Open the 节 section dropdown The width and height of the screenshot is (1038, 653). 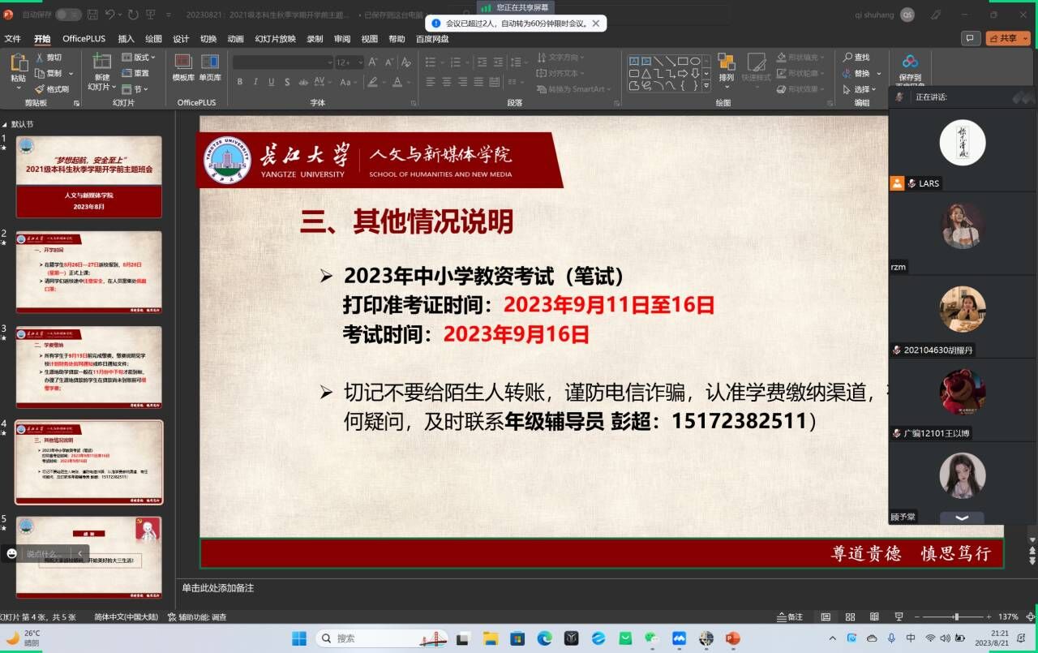click(138, 89)
